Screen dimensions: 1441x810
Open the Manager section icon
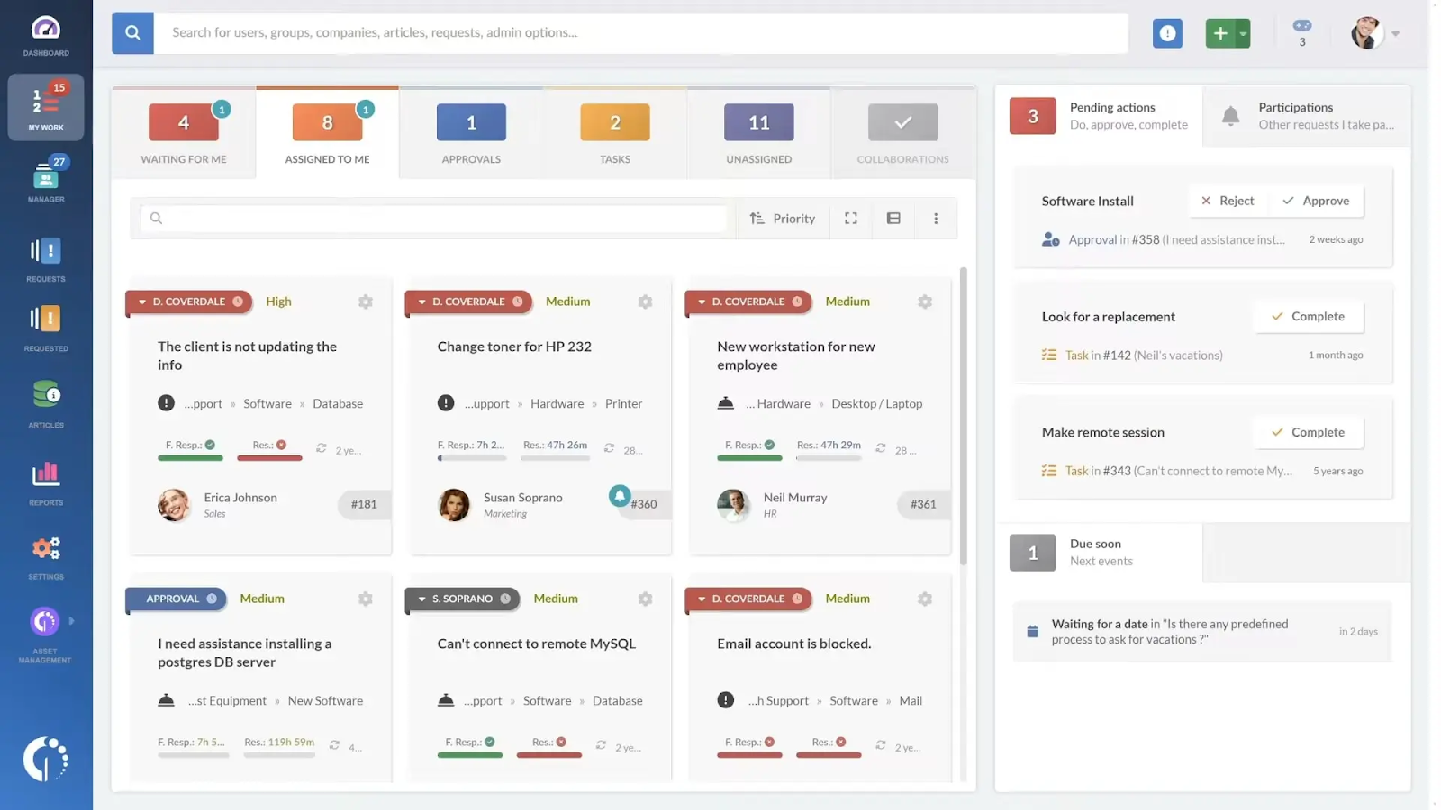45,178
